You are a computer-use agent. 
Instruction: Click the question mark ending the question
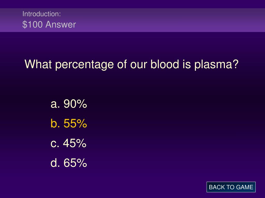click(x=235, y=64)
